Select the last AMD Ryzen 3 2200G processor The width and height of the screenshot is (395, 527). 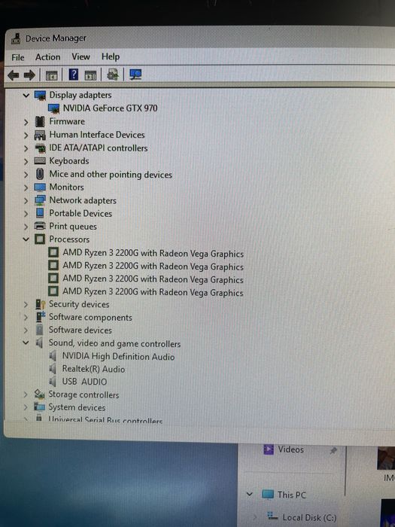153,292
